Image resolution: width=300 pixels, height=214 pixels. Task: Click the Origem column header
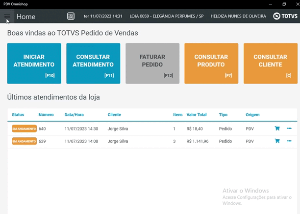point(252,115)
